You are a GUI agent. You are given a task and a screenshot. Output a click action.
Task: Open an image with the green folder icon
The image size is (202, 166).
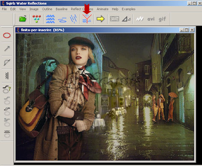23,19
